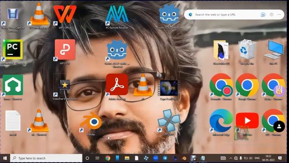The height and width of the screenshot is (163, 289).
Task: Open the volume control in system tray
Action: (251, 158)
